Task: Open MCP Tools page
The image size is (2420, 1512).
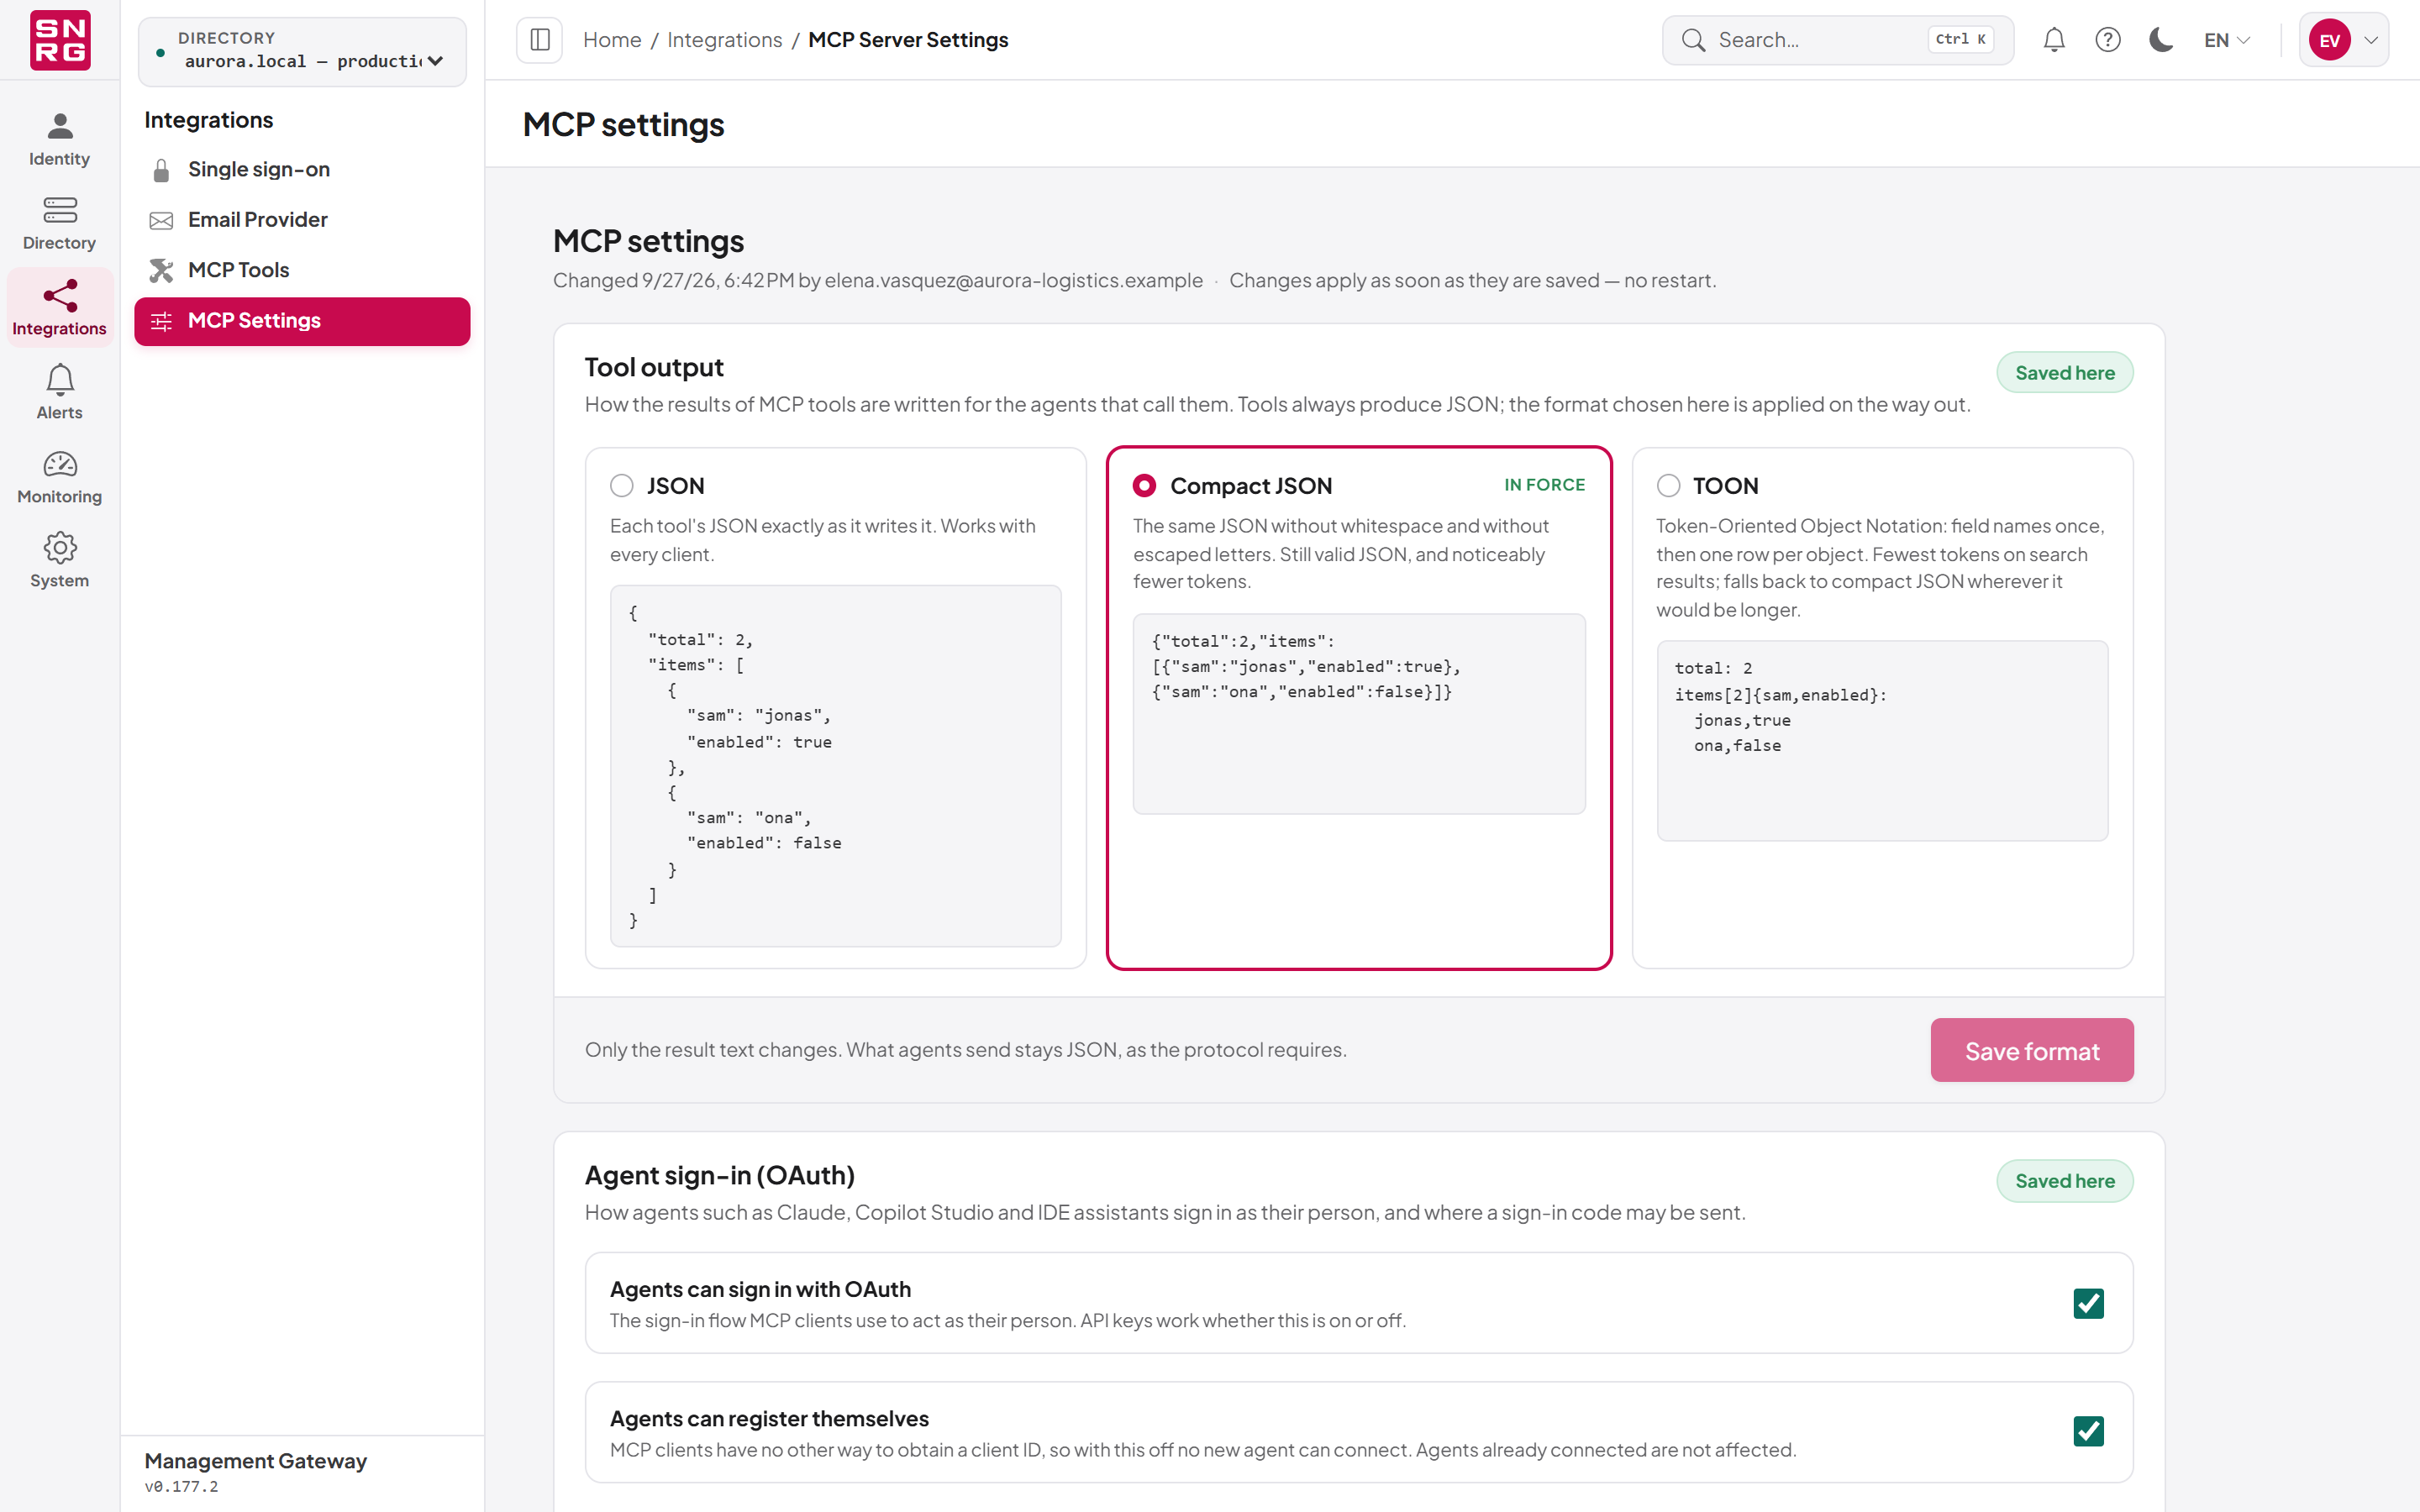Action: [x=302, y=270]
